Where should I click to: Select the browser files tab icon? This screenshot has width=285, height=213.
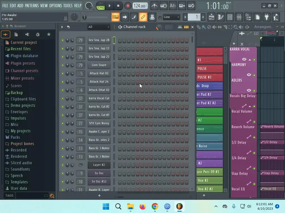pyautogui.click(x=16, y=34)
